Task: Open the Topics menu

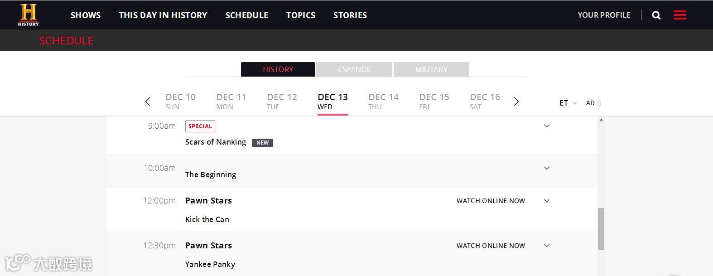Action: pos(301,15)
